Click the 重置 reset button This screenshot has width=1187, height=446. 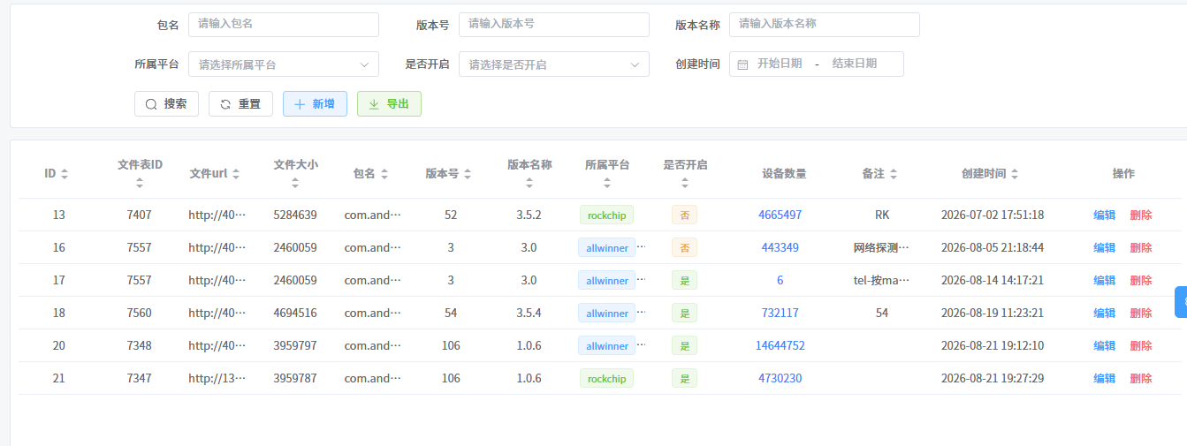coord(240,104)
